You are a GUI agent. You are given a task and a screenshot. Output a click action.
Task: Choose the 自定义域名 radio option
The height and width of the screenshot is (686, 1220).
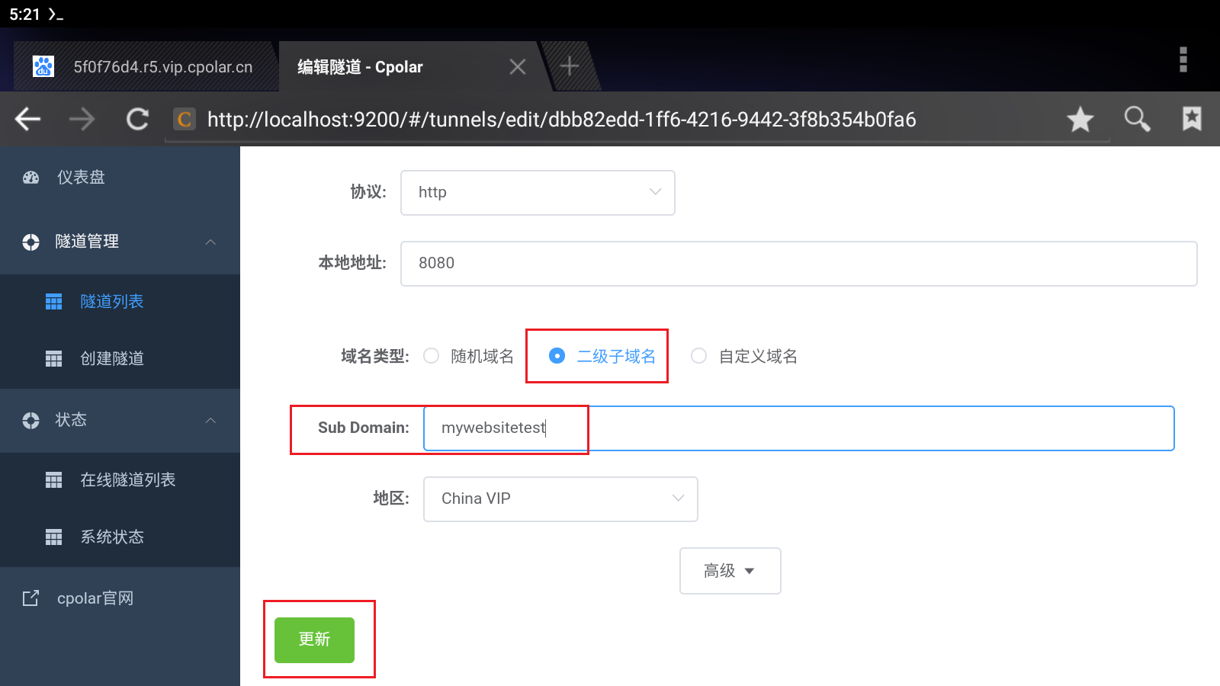698,356
